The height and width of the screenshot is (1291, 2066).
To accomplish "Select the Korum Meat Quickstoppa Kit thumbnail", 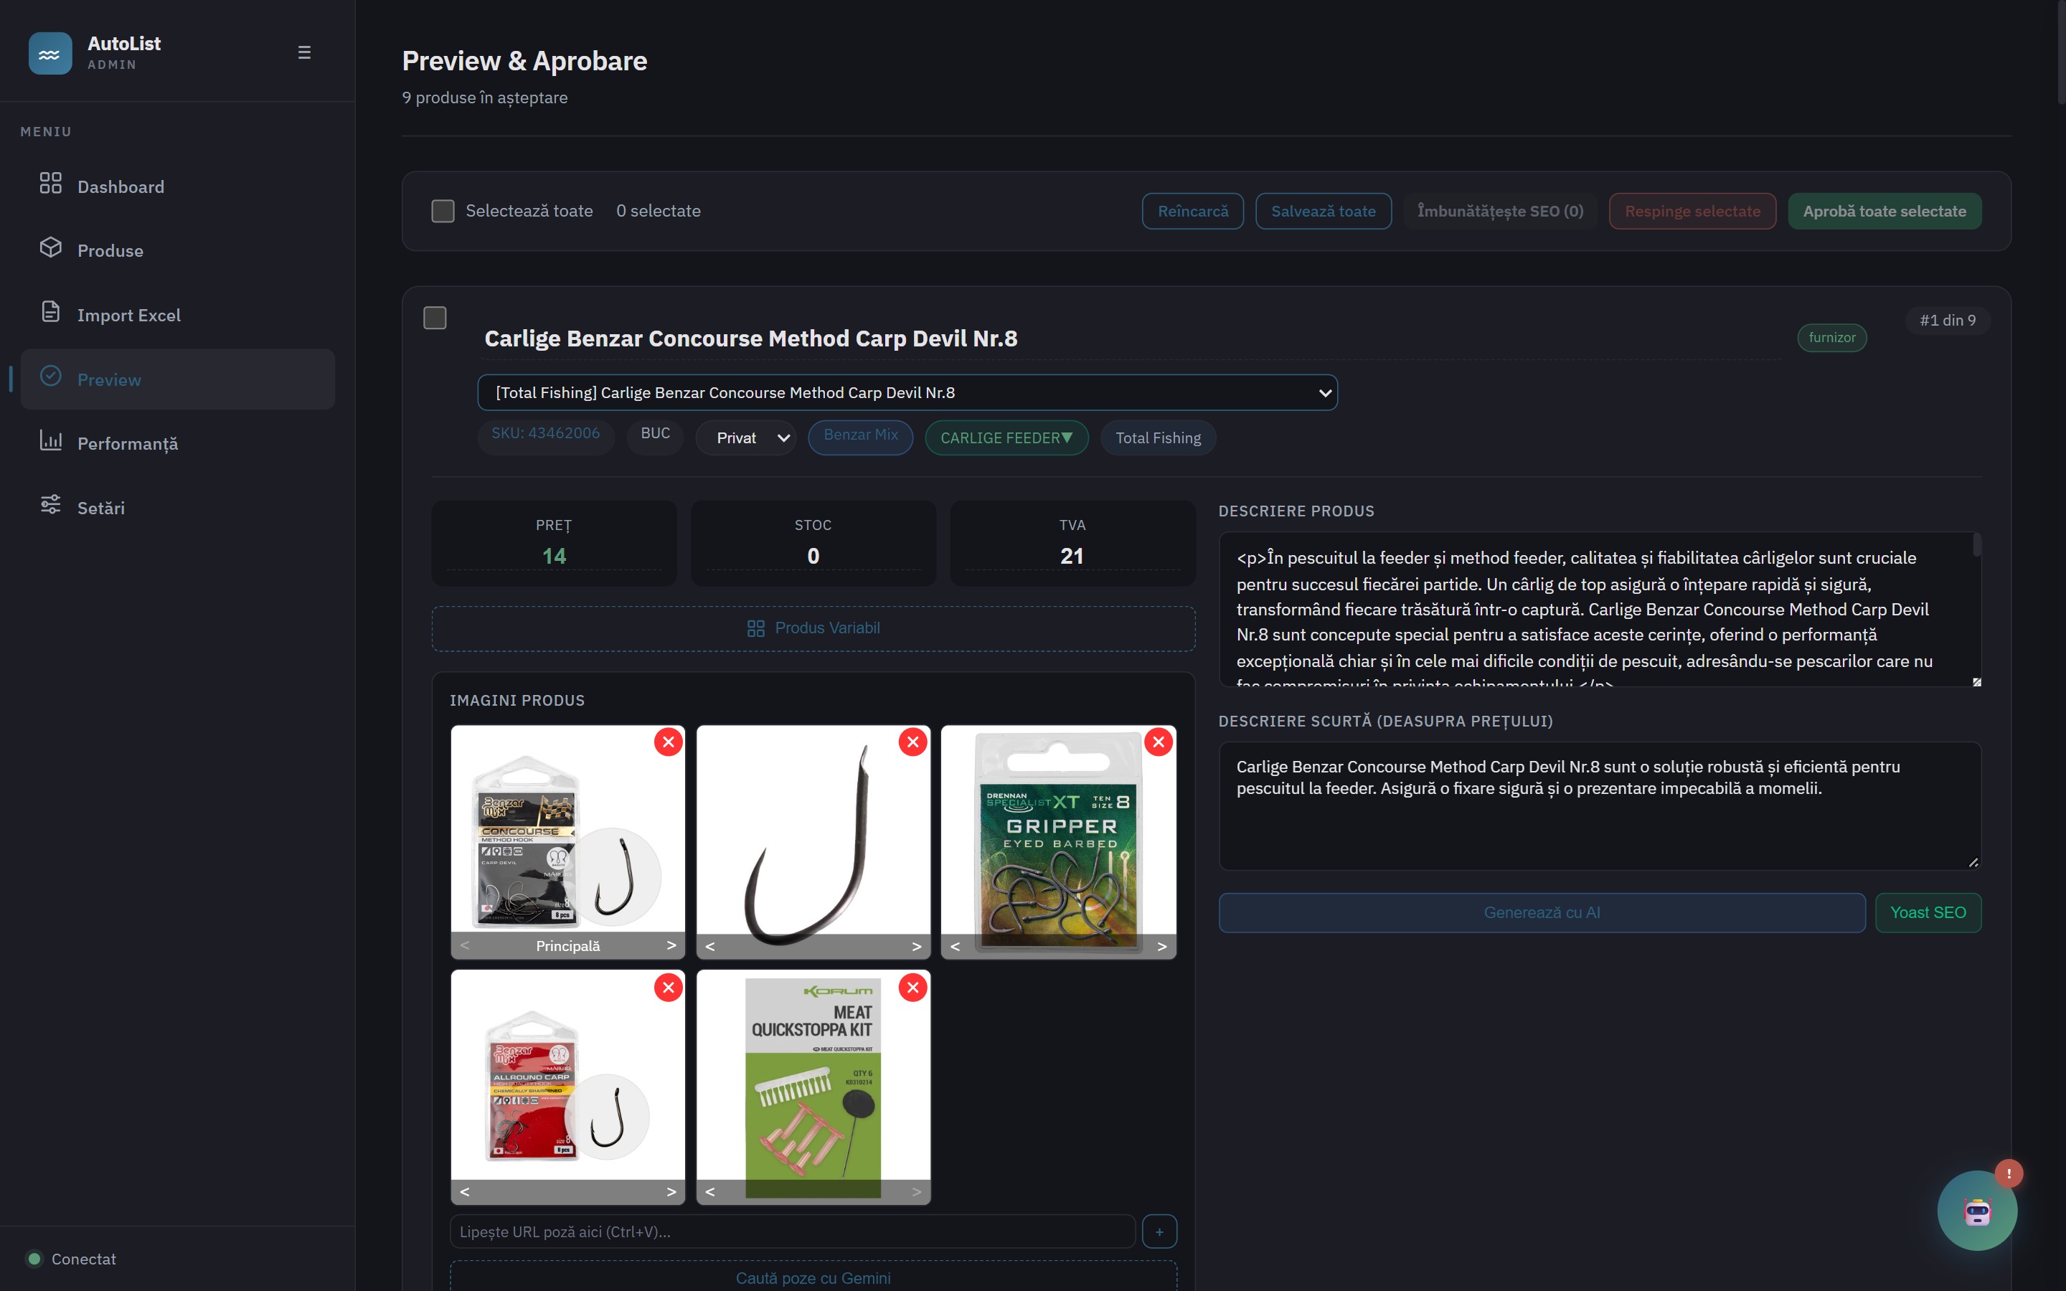I will coord(813,1086).
